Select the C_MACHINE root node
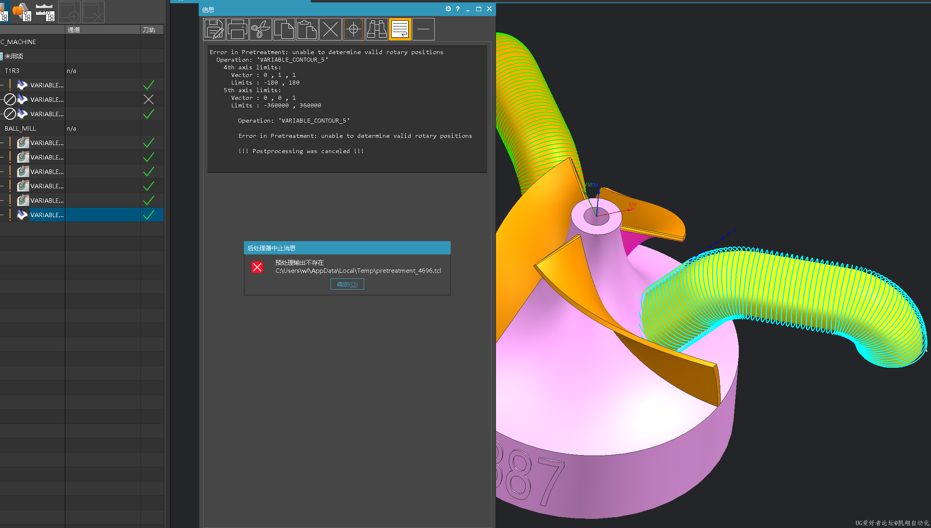This screenshot has width=931, height=528. [18, 42]
